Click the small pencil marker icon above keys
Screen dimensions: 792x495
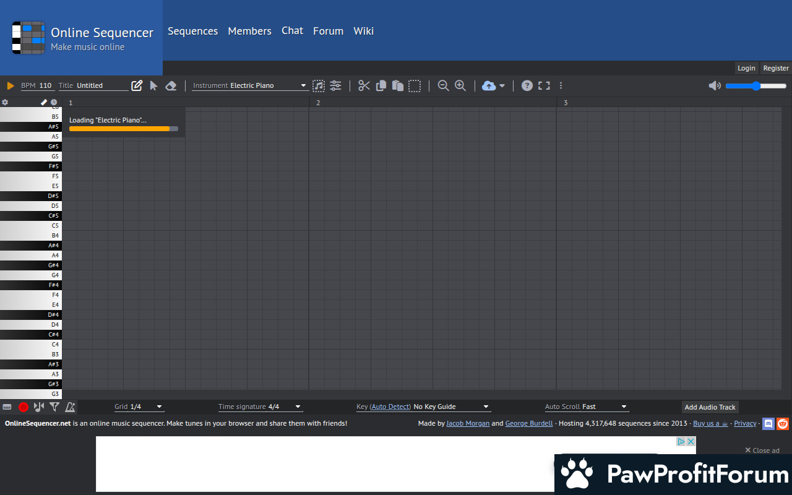coord(45,102)
